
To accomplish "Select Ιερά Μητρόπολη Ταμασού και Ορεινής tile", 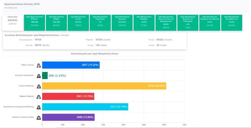I will click(210, 23).
